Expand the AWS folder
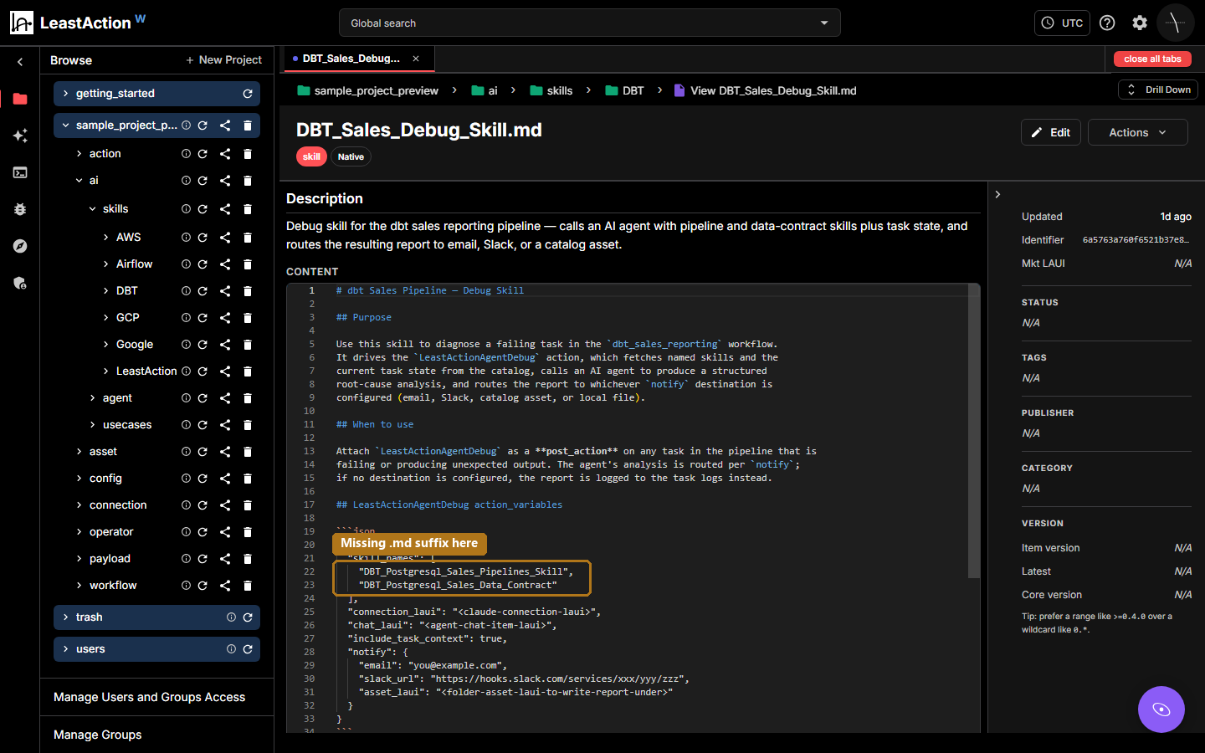Screen dimensions: 1205x753 [105, 238]
